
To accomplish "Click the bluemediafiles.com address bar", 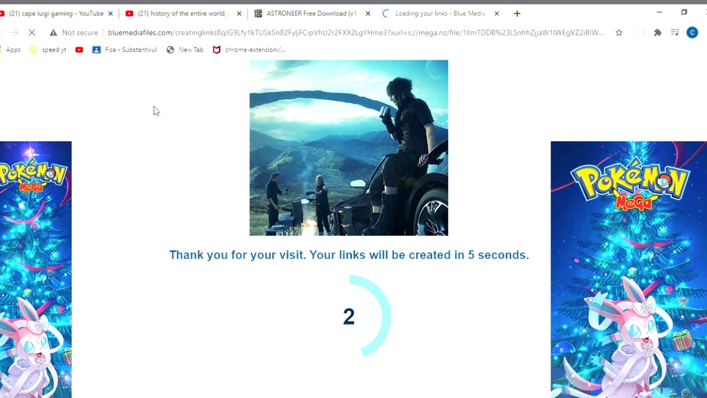I will [356, 33].
